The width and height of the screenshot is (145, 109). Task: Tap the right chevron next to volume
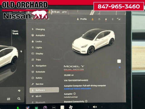[x=102, y=107]
